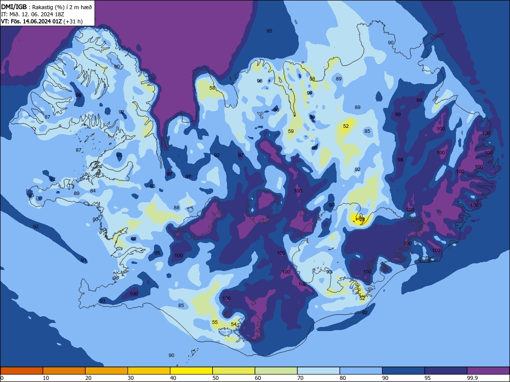The image size is (510, 382).
Task: Click the '84' humidity value in the west
Action: [93, 190]
